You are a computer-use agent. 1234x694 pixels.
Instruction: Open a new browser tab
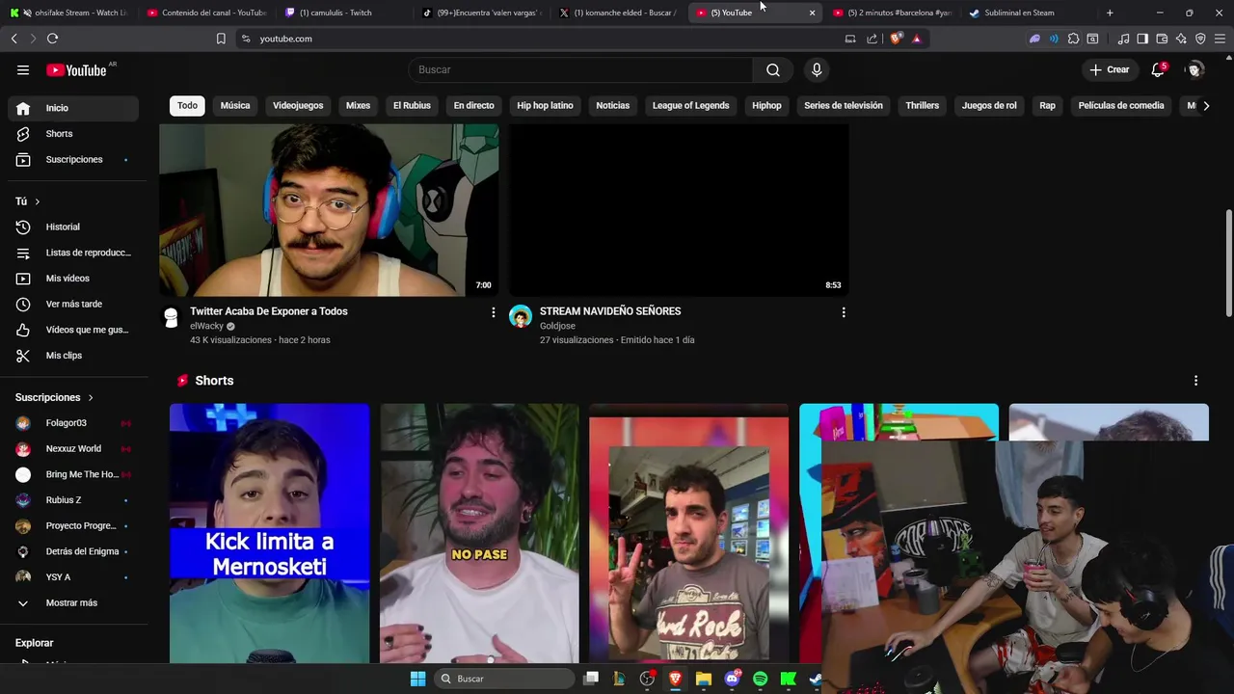[1110, 13]
